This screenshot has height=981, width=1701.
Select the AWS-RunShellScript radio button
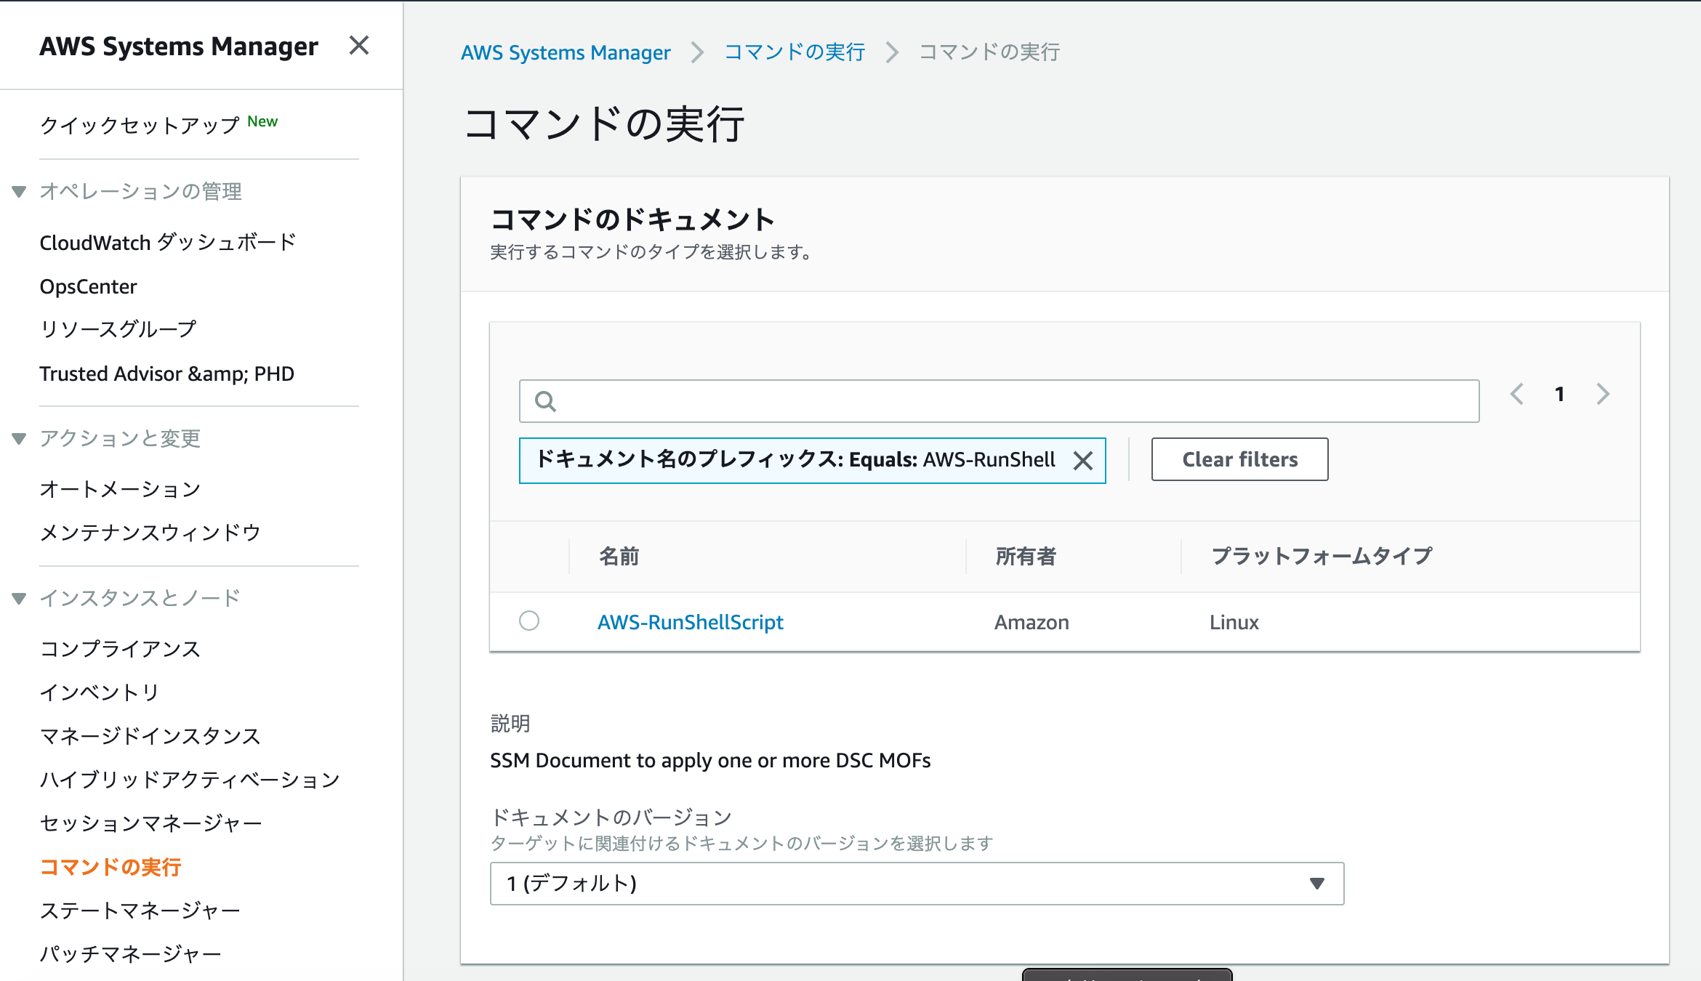pyautogui.click(x=529, y=621)
